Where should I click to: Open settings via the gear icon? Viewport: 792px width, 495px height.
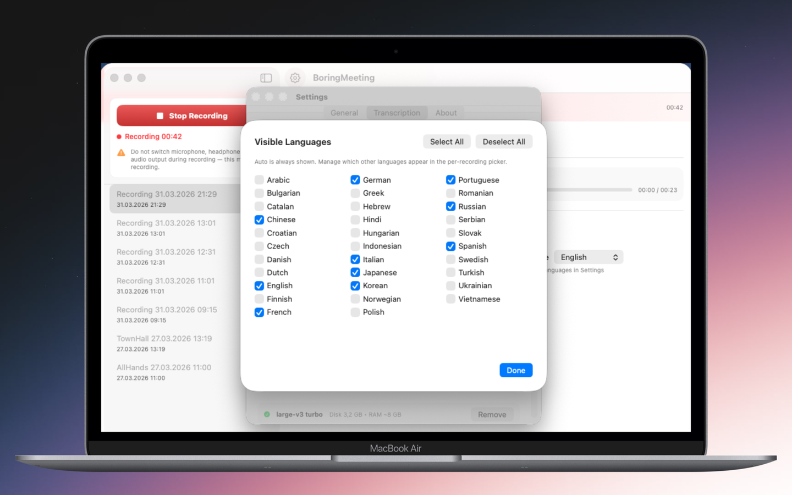click(295, 78)
